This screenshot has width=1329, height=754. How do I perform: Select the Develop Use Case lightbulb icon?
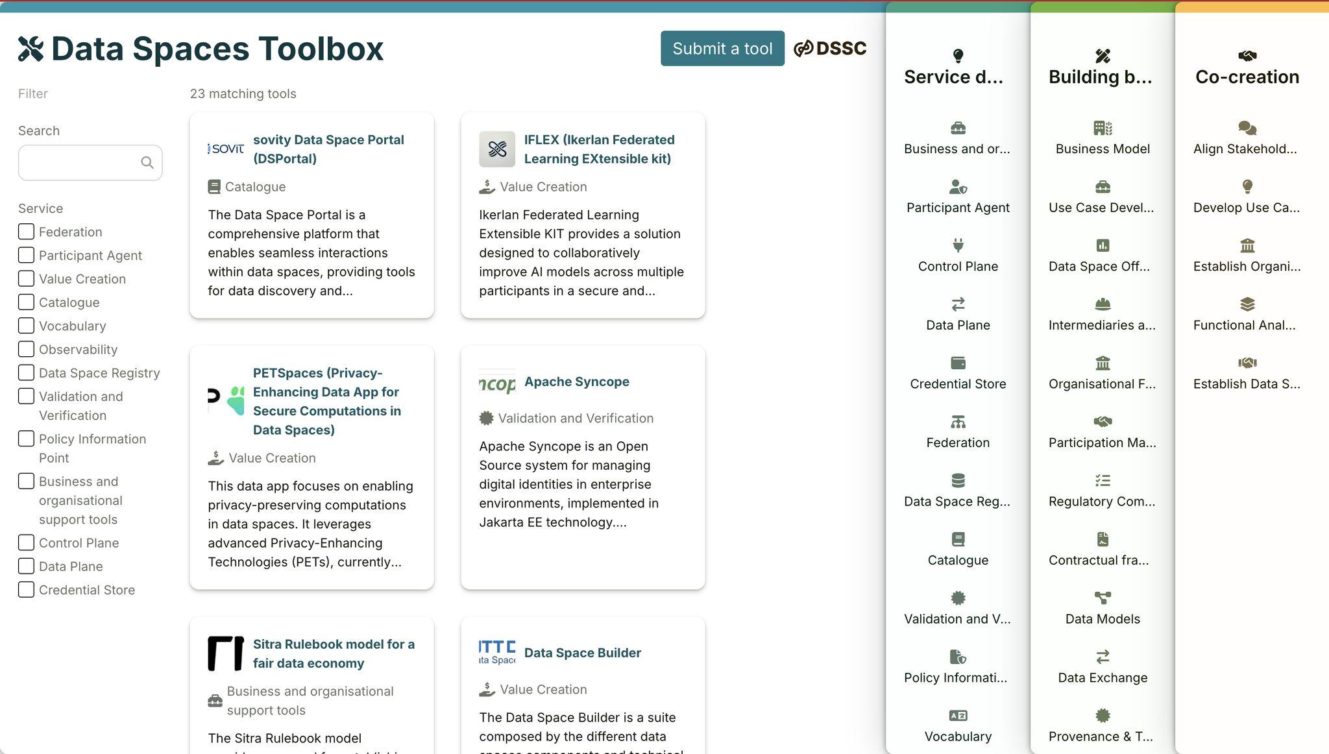click(1247, 187)
